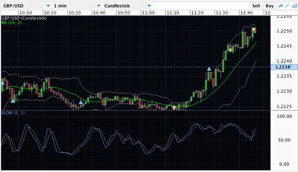Click the 1.2250 price axis label

[284, 31]
